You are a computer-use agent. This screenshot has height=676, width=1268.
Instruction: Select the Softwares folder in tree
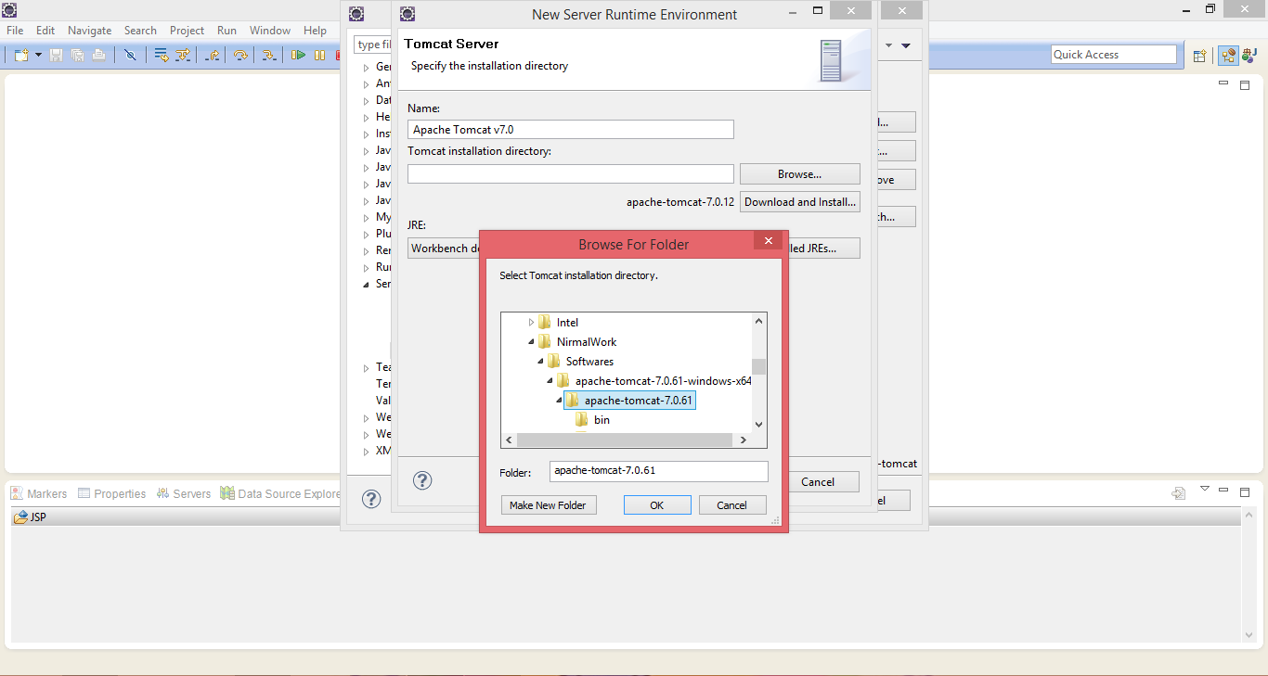[x=580, y=362]
